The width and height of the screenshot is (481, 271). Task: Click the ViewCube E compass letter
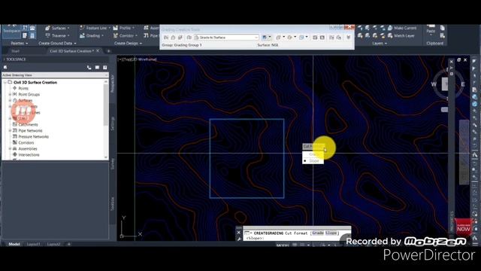click(463, 84)
